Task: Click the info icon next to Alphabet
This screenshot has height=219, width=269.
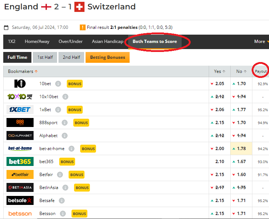Action: [x=64, y=136]
